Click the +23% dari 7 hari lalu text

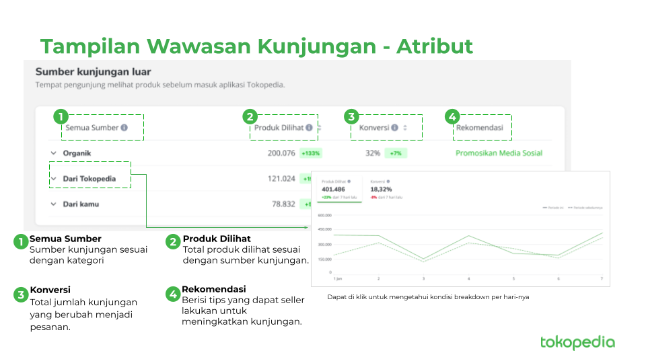339,198
